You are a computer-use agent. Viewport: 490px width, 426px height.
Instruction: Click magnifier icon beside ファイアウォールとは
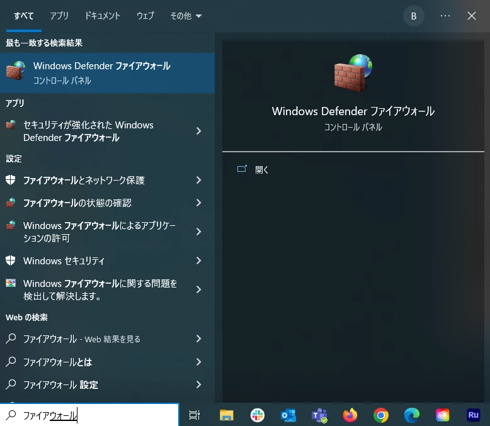11,362
